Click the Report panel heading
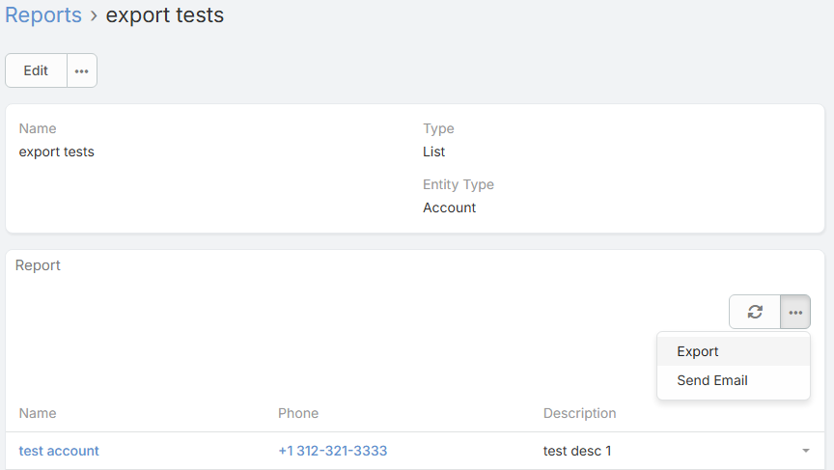Image resolution: width=834 pixels, height=470 pixels. 39,265
